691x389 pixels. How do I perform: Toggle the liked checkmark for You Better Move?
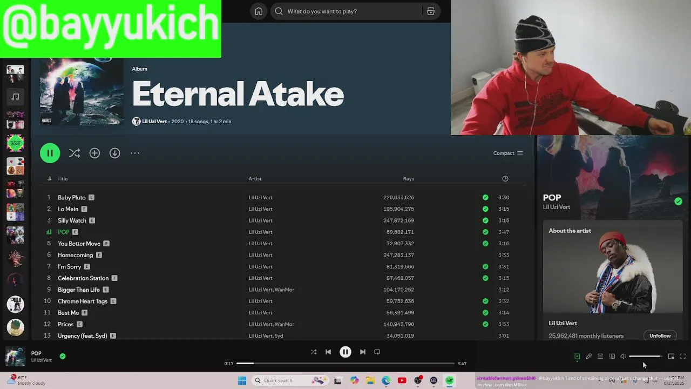(x=485, y=244)
